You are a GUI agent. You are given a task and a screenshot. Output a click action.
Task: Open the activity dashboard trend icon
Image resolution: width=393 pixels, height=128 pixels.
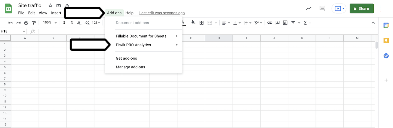(308, 8)
